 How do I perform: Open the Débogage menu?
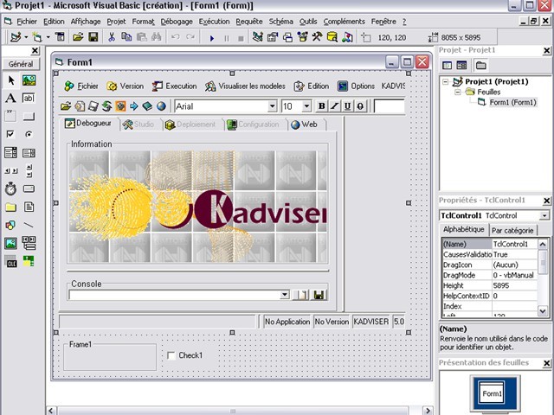pyautogui.click(x=177, y=22)
